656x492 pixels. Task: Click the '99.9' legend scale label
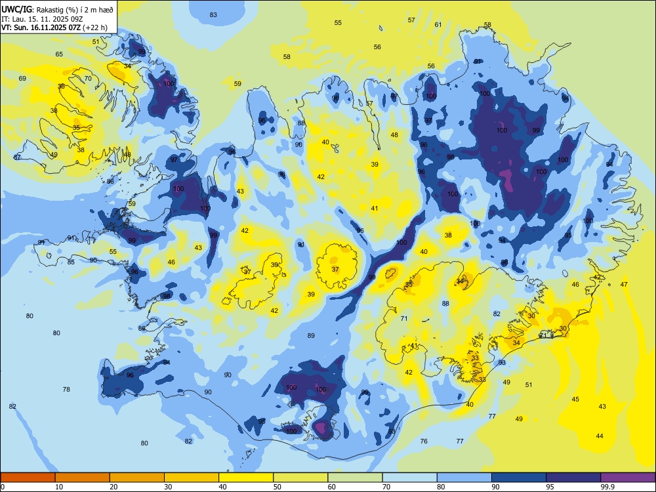[x=607, y=487]
